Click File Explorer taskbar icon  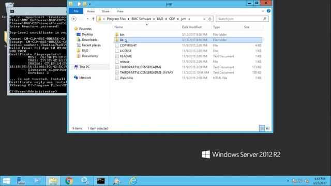[53, 181]
